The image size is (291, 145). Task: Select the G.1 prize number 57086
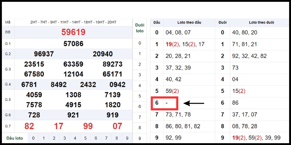[73, 44]
